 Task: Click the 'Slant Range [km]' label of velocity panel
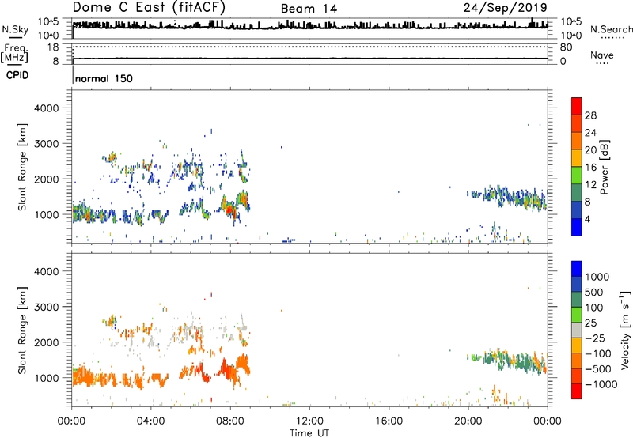[x=22, y=330]
